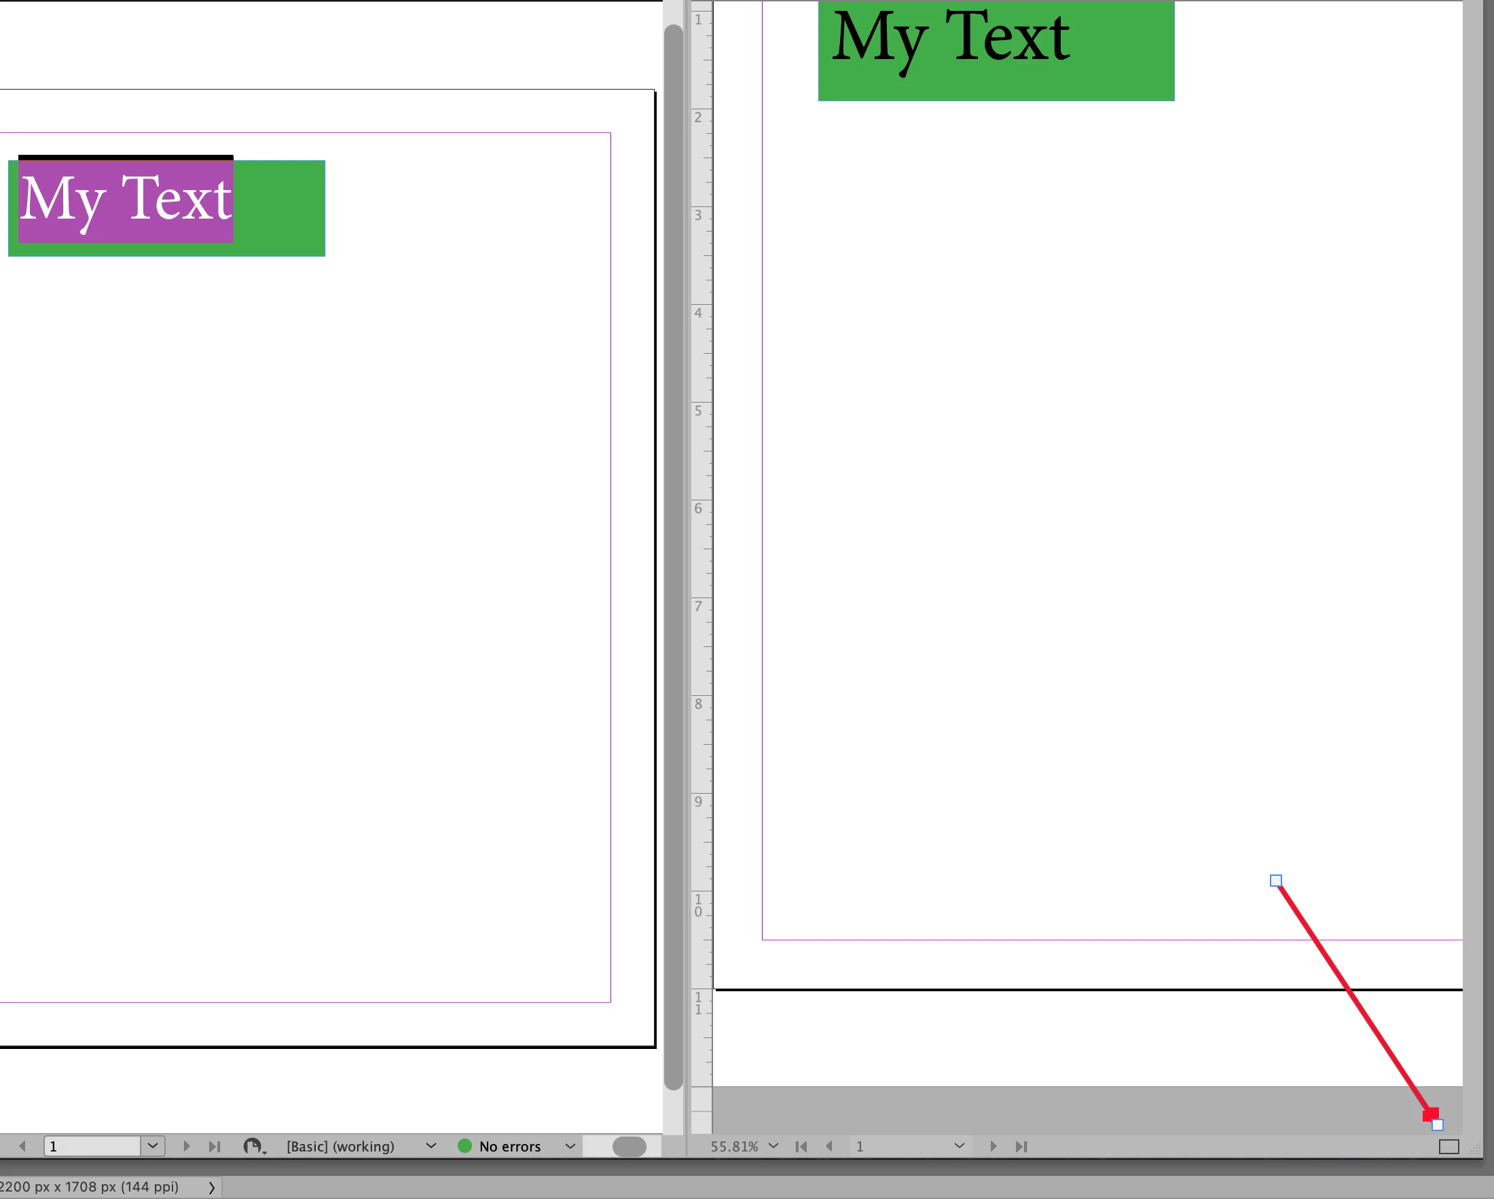Go to next page in left window
The width and height of the screenshot is (1494, 1199).
[x=186, y=1146]
